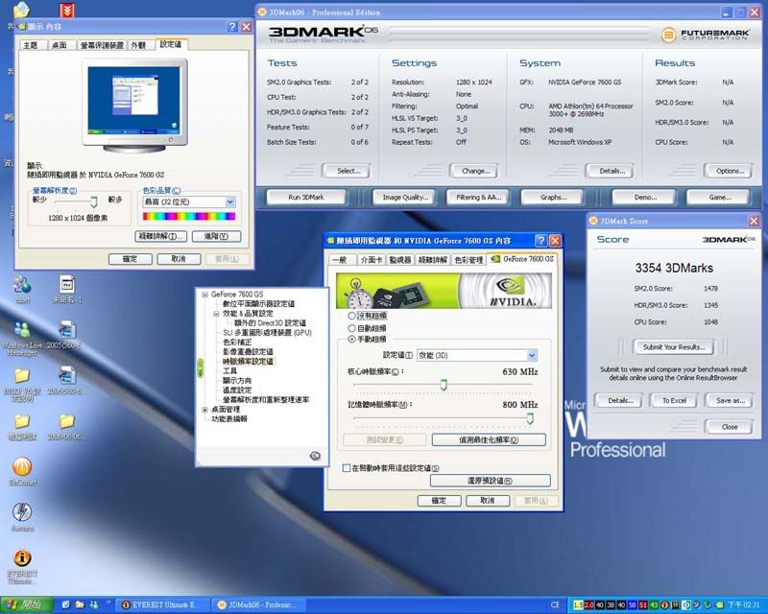Click To Excel in the 3DMark Score window
The width and height of the screenshot is (768, 614).
pyautogui.click(x=675, y=400)
